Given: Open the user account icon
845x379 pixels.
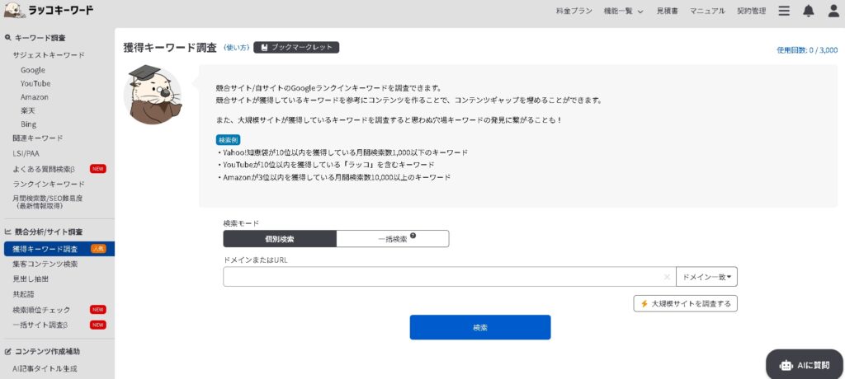Looking at the screenshot, I should click(833, 11).
